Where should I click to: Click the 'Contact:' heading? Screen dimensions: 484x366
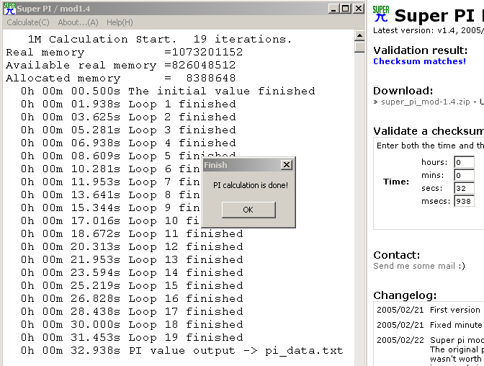click(397, 255)
